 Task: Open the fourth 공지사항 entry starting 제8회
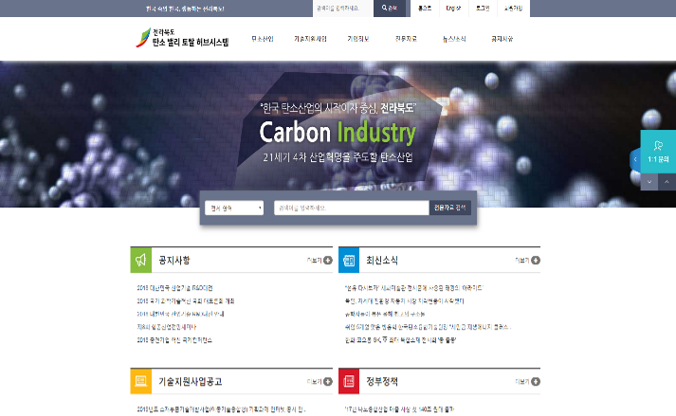pyautogui.click(x=167, y=327)
